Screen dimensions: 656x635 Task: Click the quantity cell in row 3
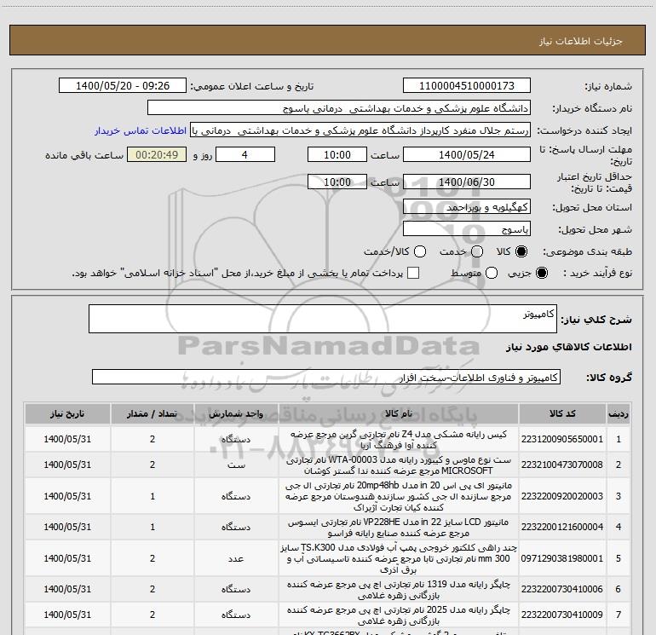152,496
